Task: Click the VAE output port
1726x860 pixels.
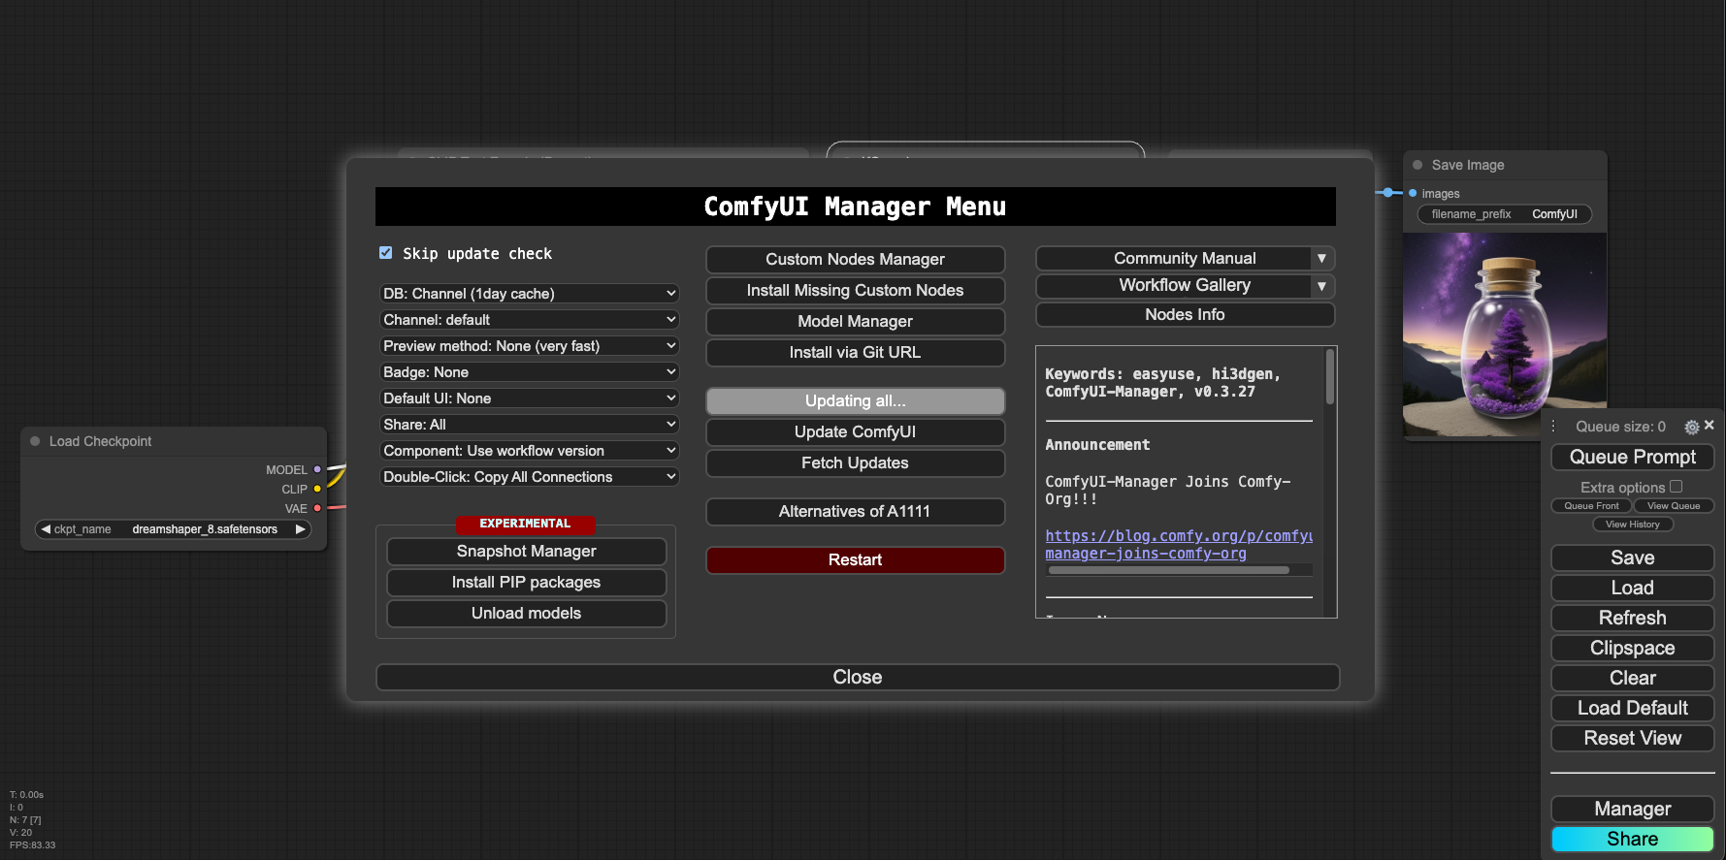Action: pyautogui.click(x=317, y=508)
